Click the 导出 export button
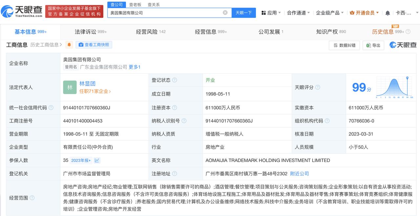 pos(373,45)
